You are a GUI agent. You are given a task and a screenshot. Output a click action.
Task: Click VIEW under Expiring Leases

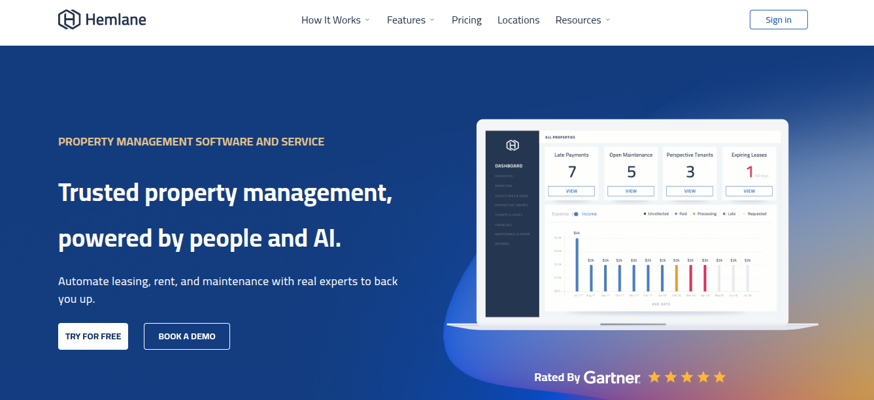point(749,191)
